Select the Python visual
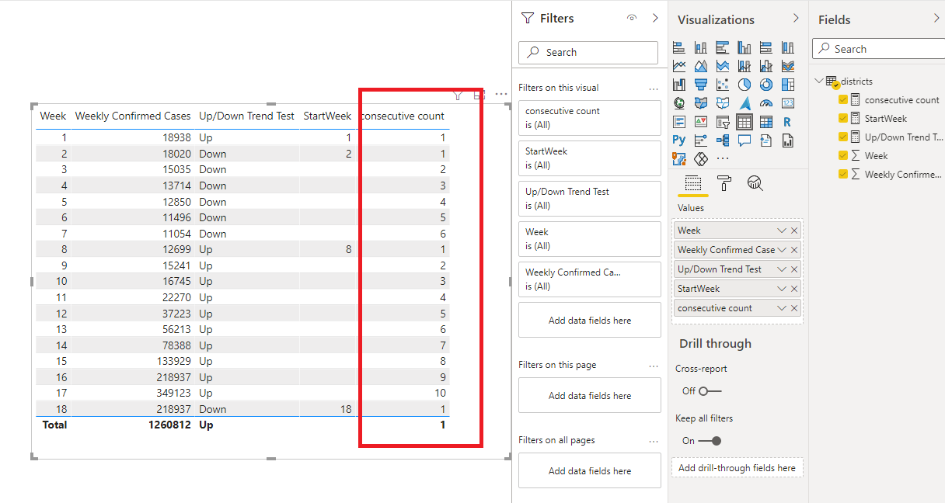This screenshot has width=945, height=503. (679, 140)
